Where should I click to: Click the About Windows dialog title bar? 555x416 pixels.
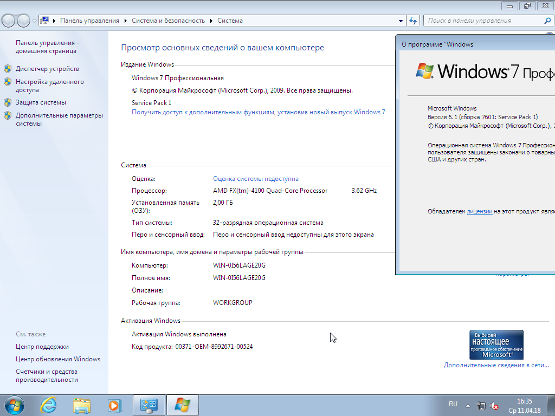[475, 44]
